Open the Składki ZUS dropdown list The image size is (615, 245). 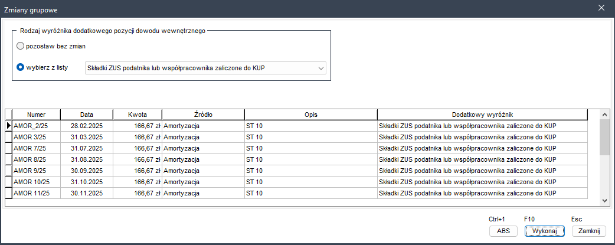click(x=321, y=68)
